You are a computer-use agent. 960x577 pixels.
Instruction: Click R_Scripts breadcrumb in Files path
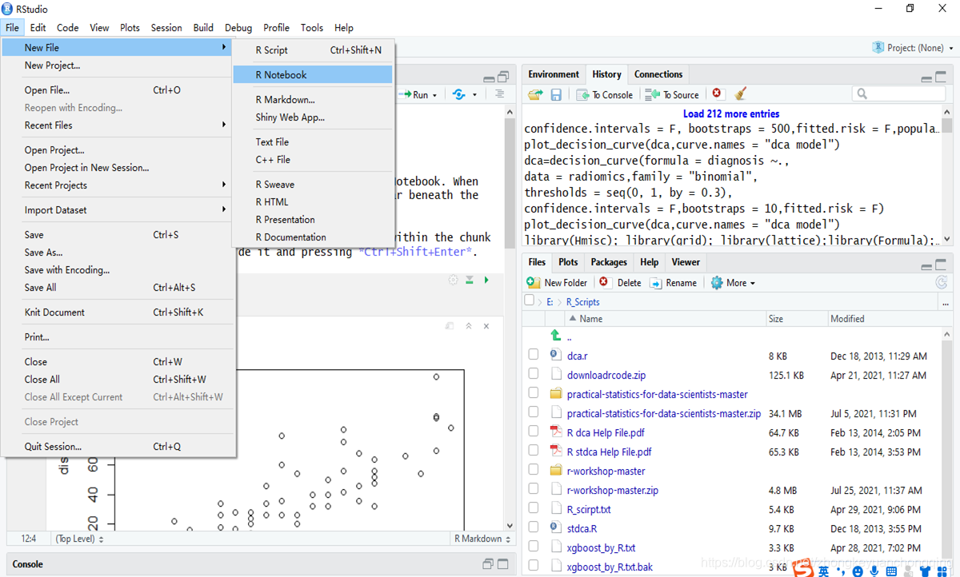582,302
